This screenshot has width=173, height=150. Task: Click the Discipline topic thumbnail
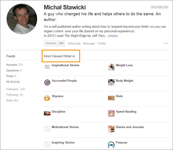pyautogui.click(x=47, y=113)
